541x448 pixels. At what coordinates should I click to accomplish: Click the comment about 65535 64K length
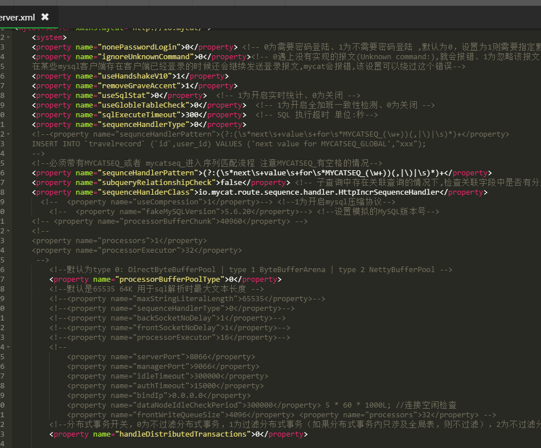tap(157, 289)
